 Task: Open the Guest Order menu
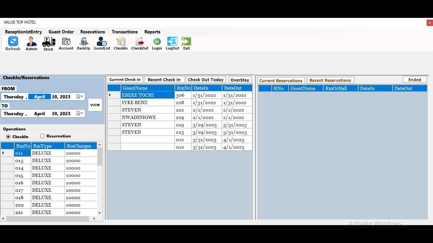[61, 32]
